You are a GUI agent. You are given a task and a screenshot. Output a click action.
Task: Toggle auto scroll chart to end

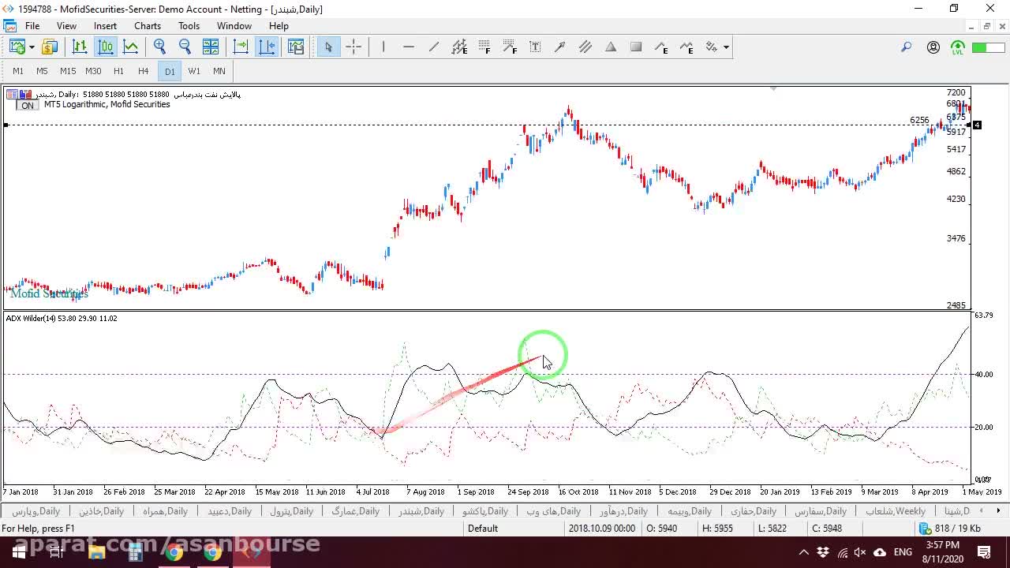(x=241, y=47)
